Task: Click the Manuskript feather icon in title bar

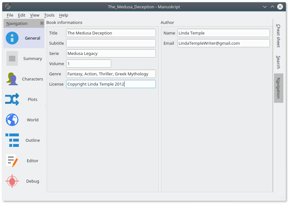Action: tap(8, 6)
